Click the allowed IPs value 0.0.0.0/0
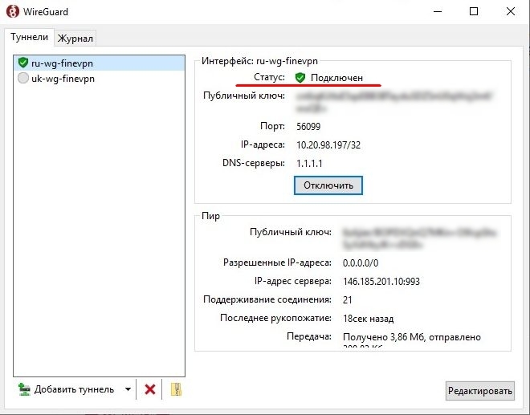Screen dimensions: 530x415 pyautogui.click(x=361, y=263)
